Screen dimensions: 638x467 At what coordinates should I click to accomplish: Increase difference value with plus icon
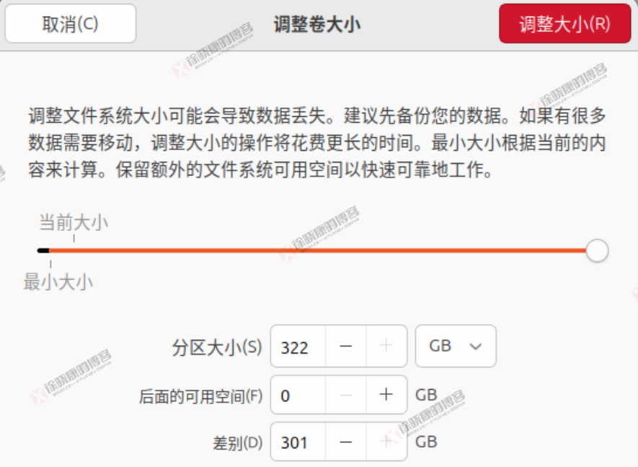(386, 442)
